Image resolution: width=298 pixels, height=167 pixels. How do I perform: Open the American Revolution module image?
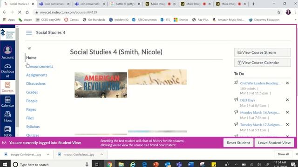pyautogui.click(x=101, y=85)
